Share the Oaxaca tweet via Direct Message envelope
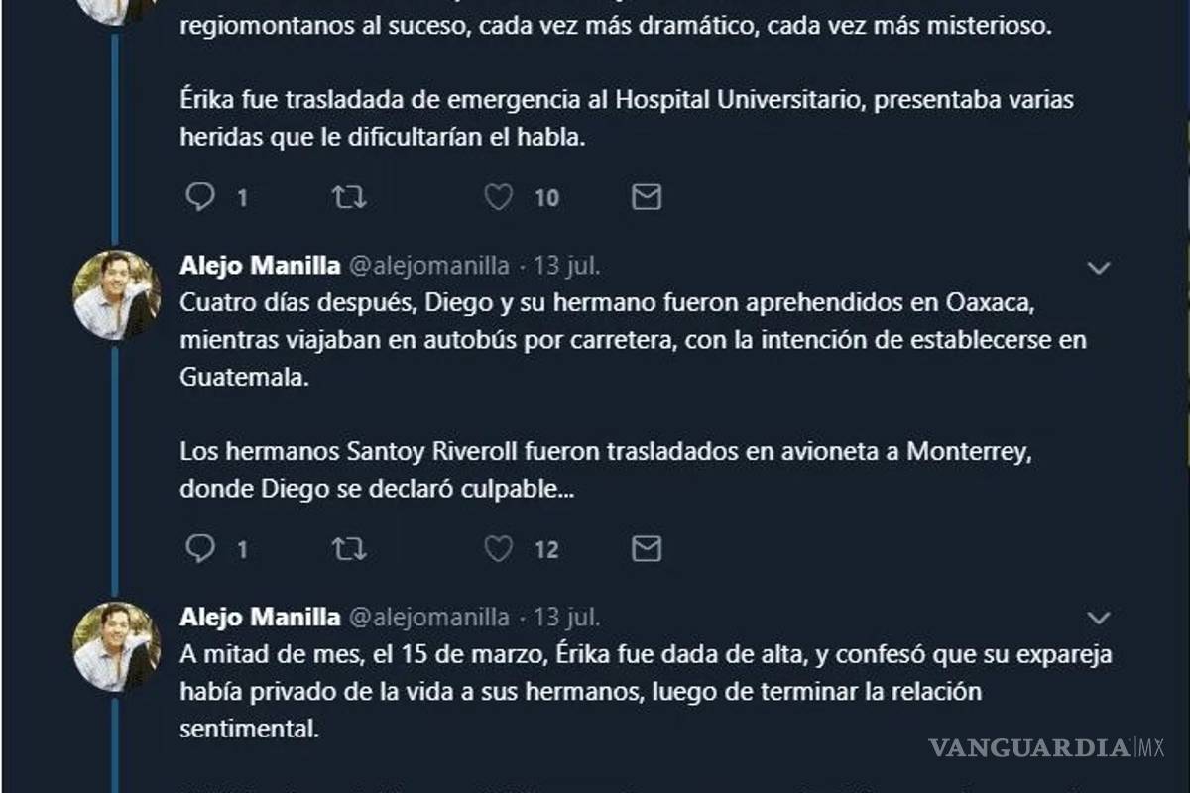The height and width of the screenshot is (793, 1190). point(648,548)
